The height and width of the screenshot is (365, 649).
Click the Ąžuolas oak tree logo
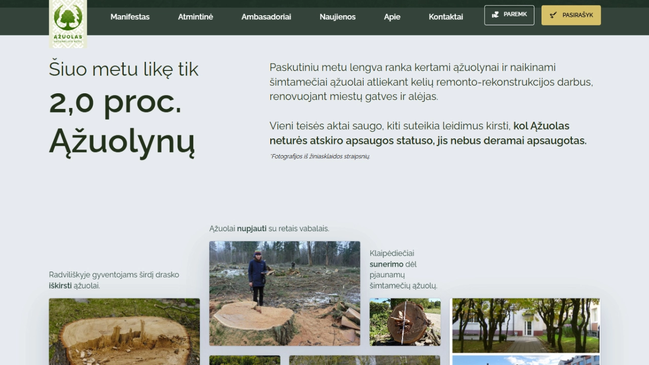[68, 23]
